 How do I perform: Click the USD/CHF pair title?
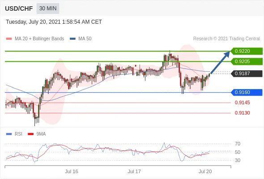click(x=19, y=9)
